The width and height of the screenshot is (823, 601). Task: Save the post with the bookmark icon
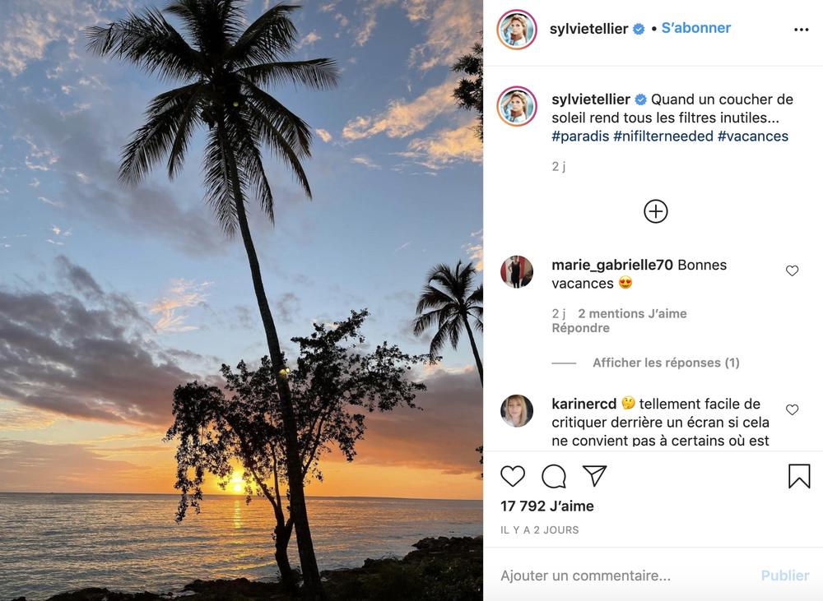[x=799, y=476]
